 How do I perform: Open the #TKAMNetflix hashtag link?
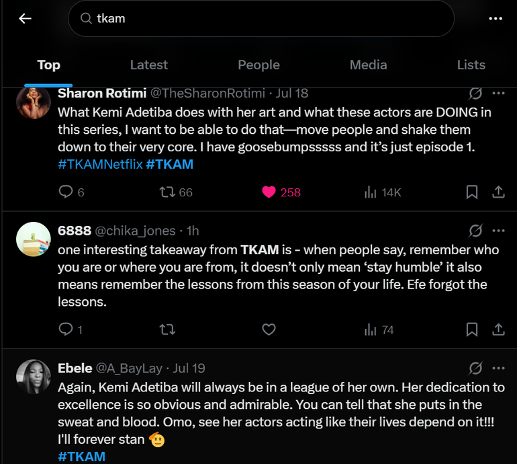(x=100, y=164)
